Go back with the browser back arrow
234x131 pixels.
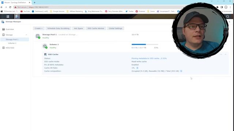[x=1, y=7]
